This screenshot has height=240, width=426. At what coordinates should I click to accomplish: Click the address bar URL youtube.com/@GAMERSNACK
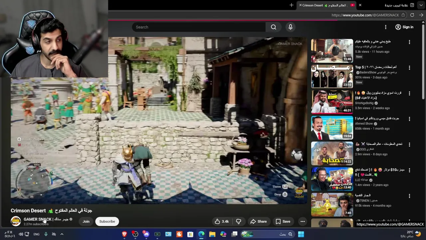pyautogui.click(x=365, y=15)
